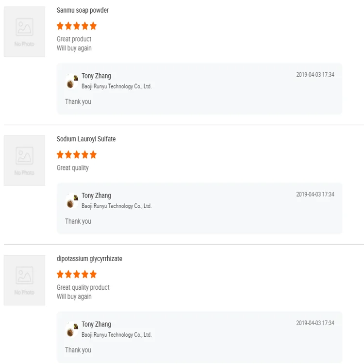Select Tony Zhang's avatar in the Sodium Lauroyl Sulfate reply
Screen dimensions: 364x364
point(72,201)
